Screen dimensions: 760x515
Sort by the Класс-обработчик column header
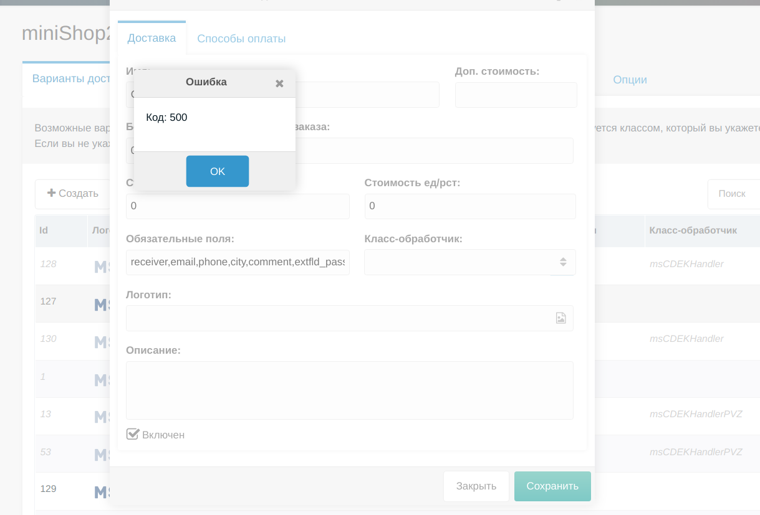pyautogui.click(x=693, y=230)
